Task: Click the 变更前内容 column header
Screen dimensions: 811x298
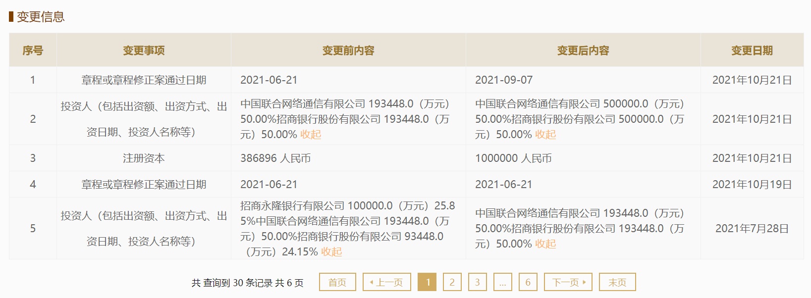Action: (x=348, y=50)
